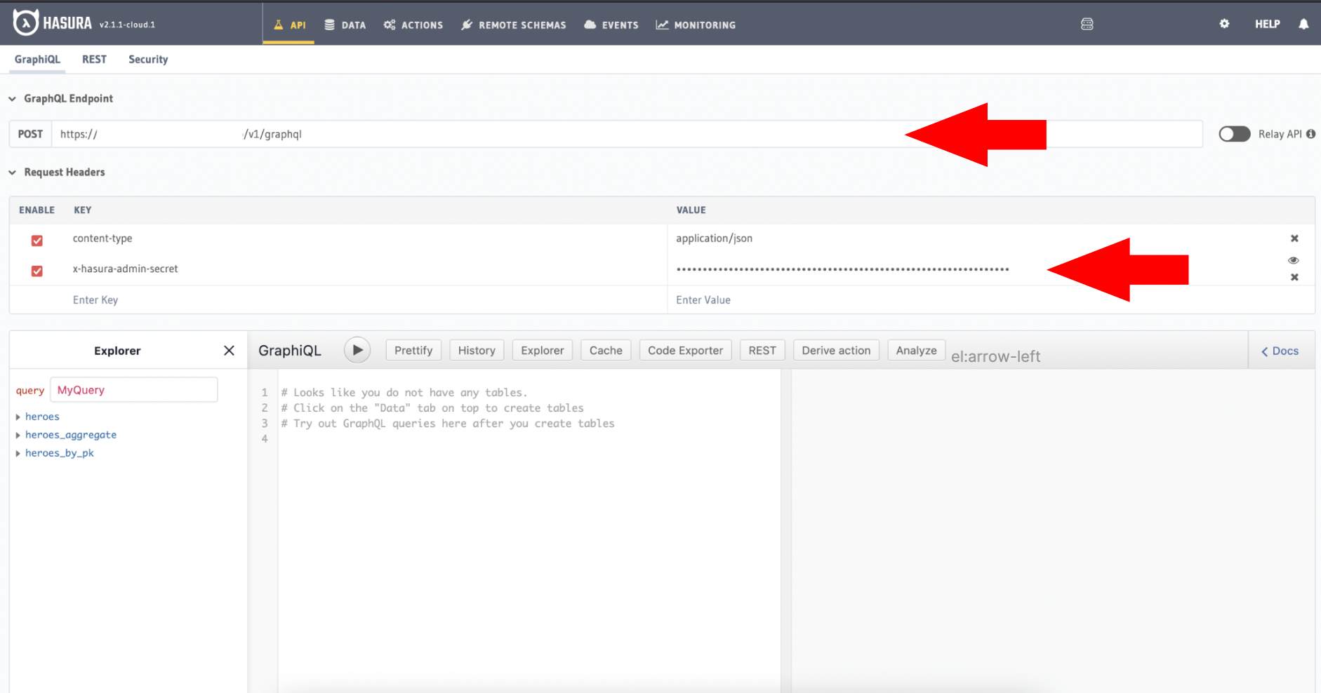Screen dimensions: 1321x693
Task: Click the x-hasura-admin-secret key cell
Action: 125,269
